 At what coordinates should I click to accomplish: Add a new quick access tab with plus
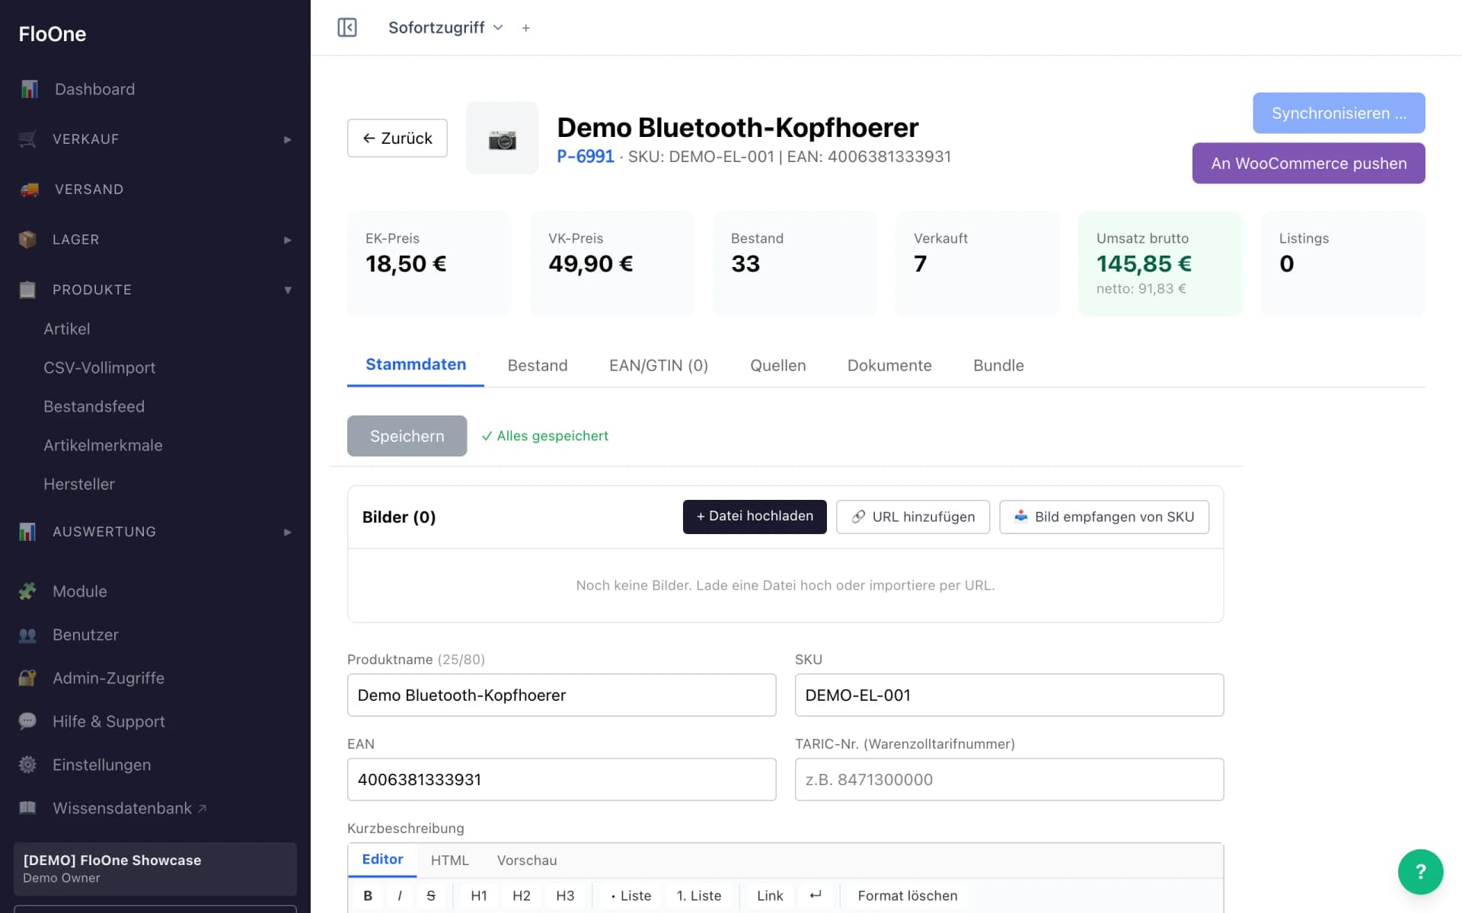point(525,28)
